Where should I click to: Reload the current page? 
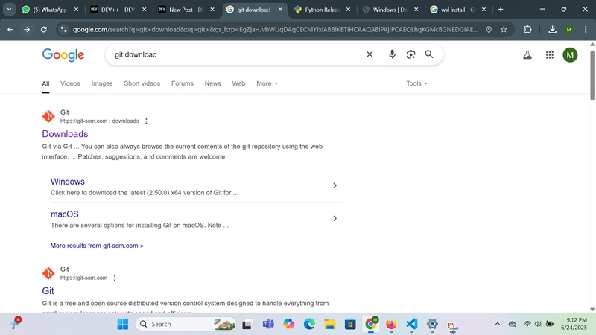44,29
